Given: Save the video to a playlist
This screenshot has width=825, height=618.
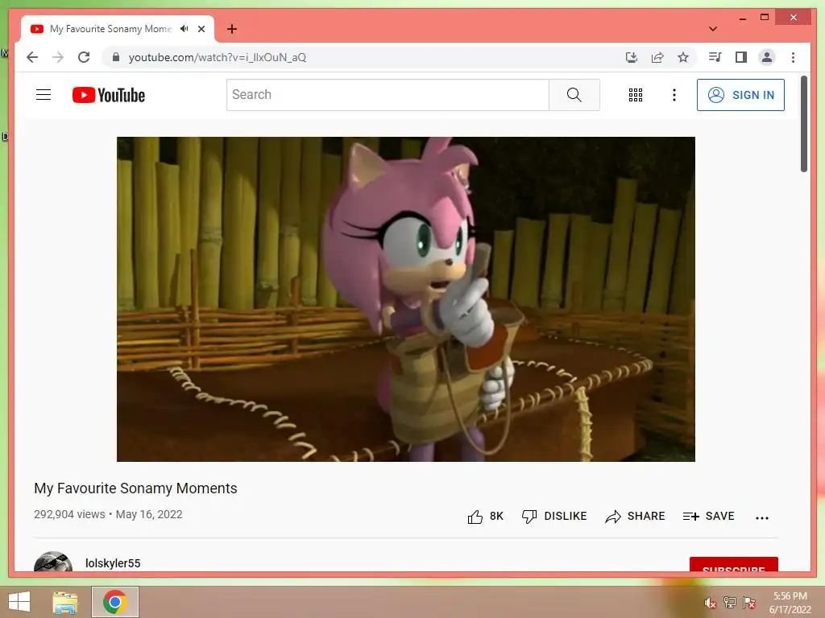Looking at the screenshot, I should click(709, 517).
